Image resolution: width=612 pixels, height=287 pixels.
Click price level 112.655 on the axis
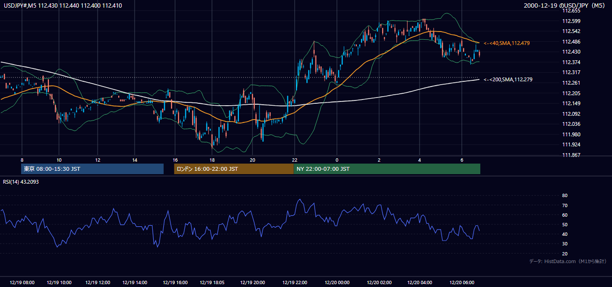(571, 11)
